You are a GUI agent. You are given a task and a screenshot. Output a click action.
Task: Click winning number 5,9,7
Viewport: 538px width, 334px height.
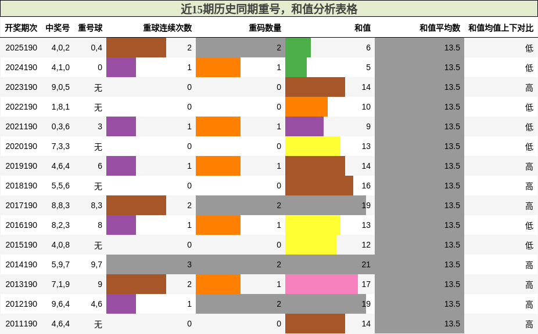[61, 264]
